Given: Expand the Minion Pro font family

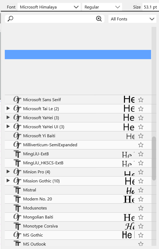Looking at the screenshot, I should pyautogui.click(x=8, y=172).
